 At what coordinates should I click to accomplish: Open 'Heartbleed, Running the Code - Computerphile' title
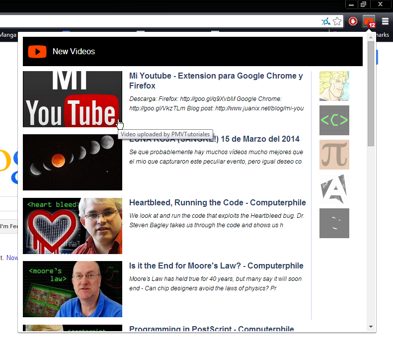(217, 202)
